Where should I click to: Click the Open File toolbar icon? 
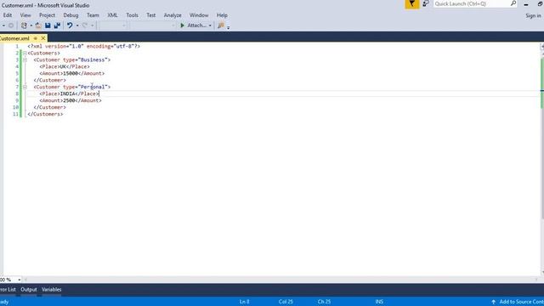38,25
